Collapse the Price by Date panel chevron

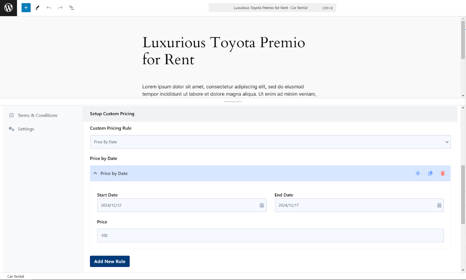coord(95,173)
